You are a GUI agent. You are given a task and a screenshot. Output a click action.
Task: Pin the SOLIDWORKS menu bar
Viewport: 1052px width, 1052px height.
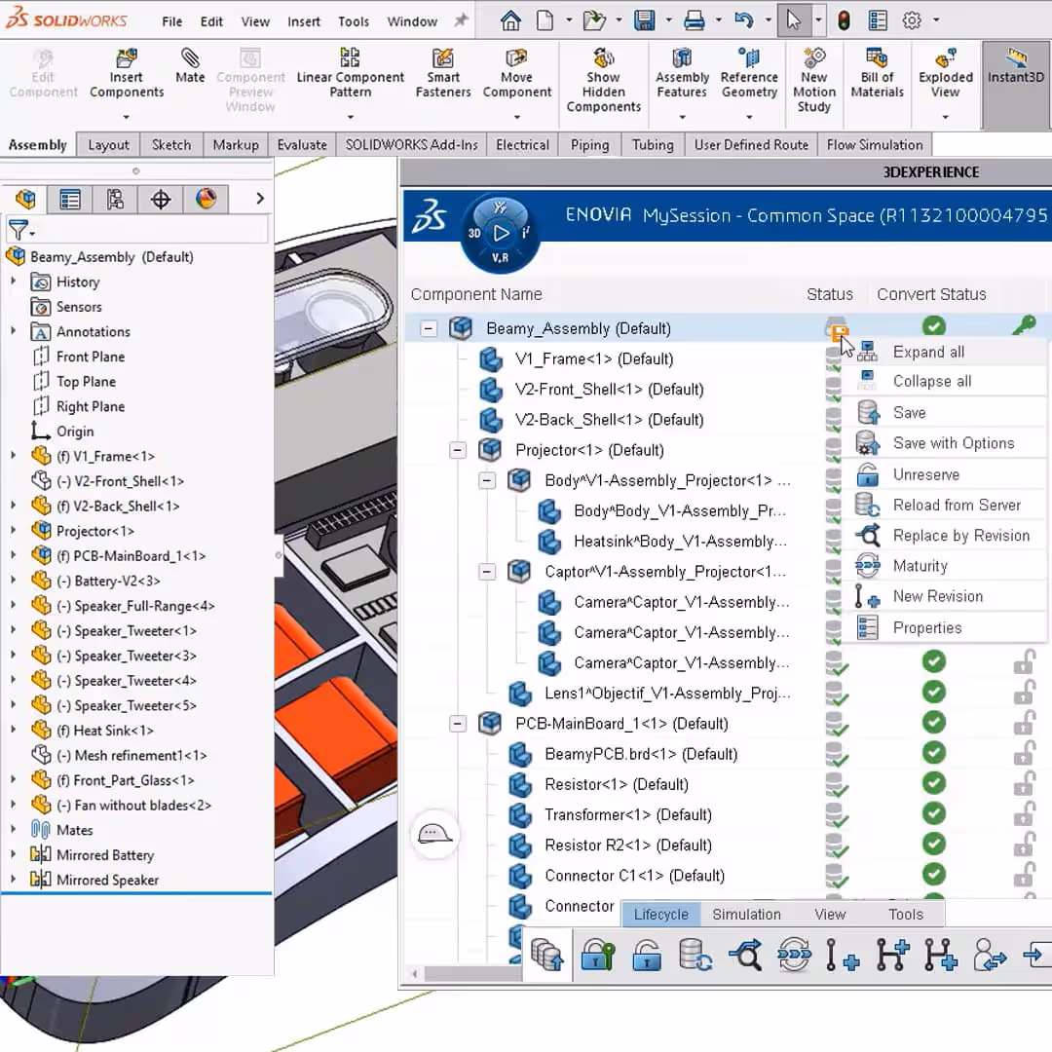[x=460, y=20]
